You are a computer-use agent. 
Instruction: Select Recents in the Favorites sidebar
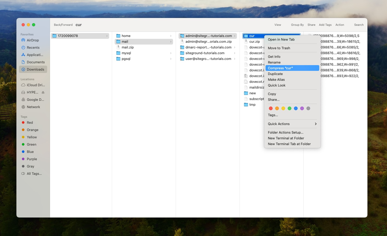pos(33,47)
